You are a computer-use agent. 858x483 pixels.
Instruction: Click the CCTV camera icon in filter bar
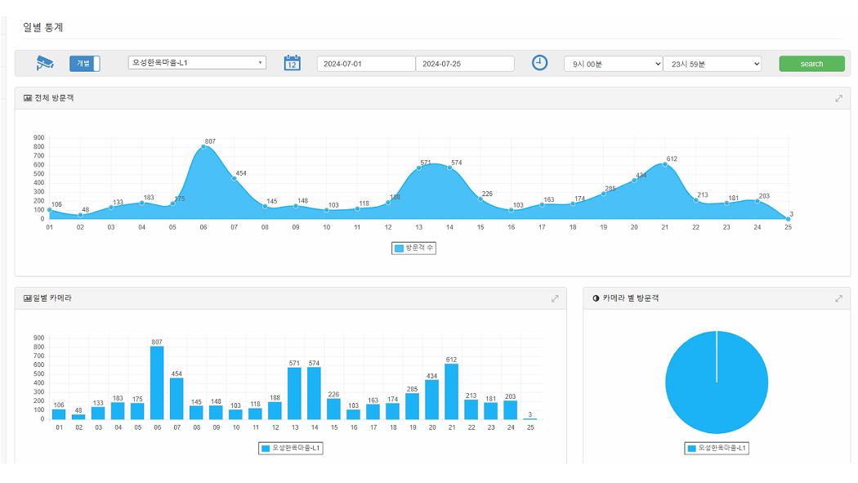[x=44, y=63]
